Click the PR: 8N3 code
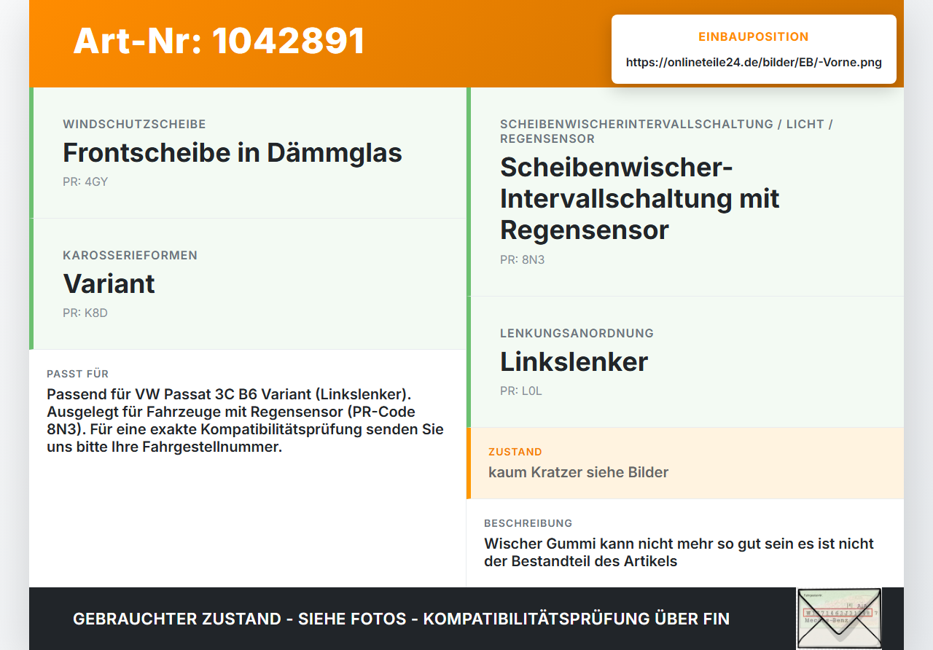 522,260
